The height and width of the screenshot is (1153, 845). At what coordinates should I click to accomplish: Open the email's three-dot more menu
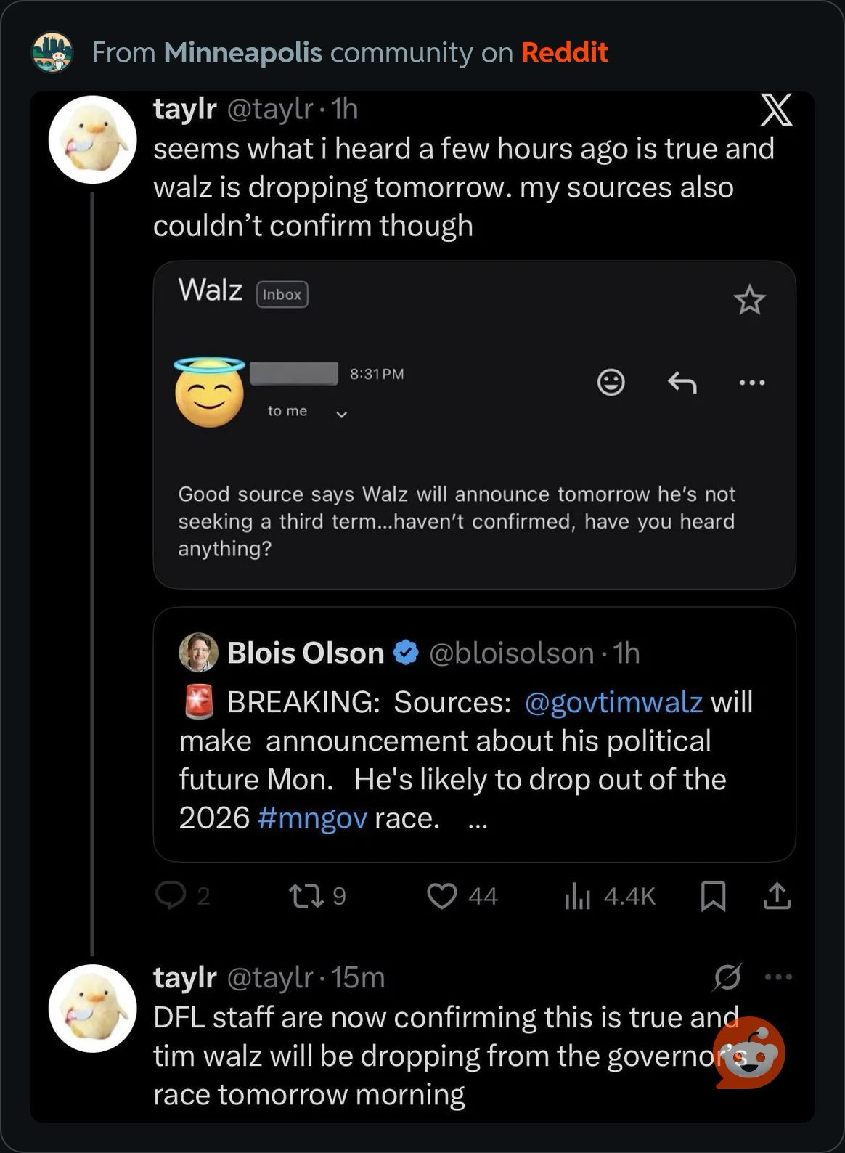(751, 382)
